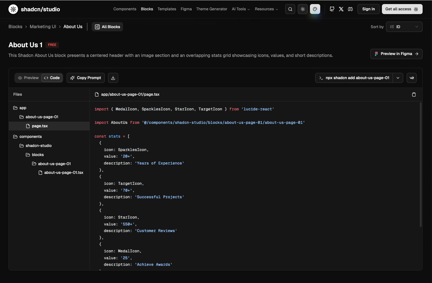Open the GitHub repository icon
The image size is (432, 283).
(332, 9)
